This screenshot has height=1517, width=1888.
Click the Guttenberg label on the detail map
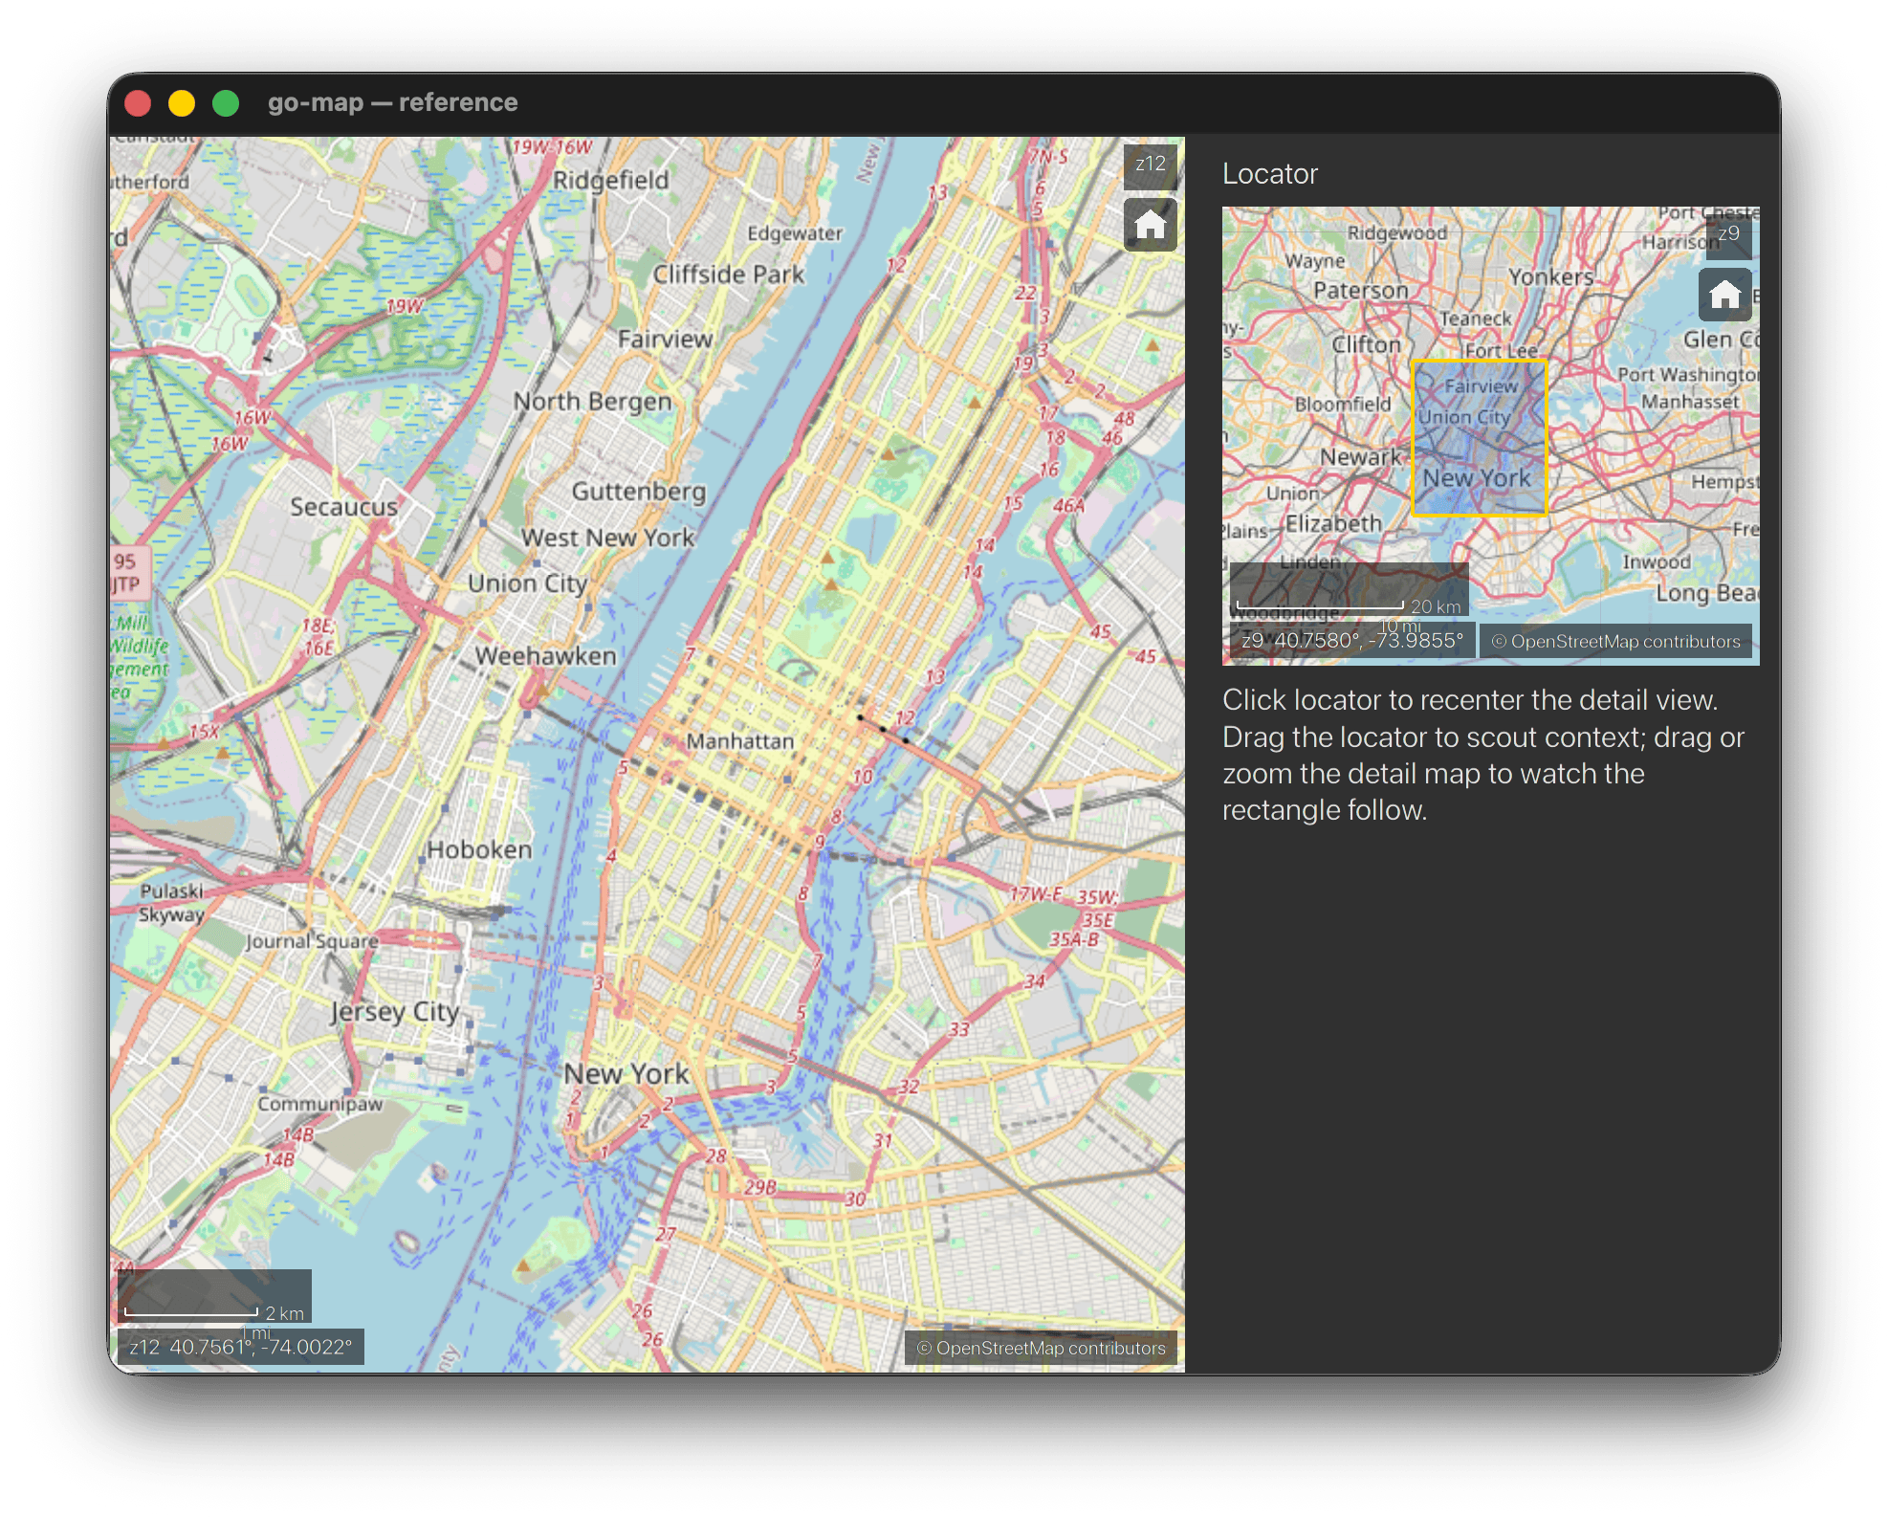(639, 492)
